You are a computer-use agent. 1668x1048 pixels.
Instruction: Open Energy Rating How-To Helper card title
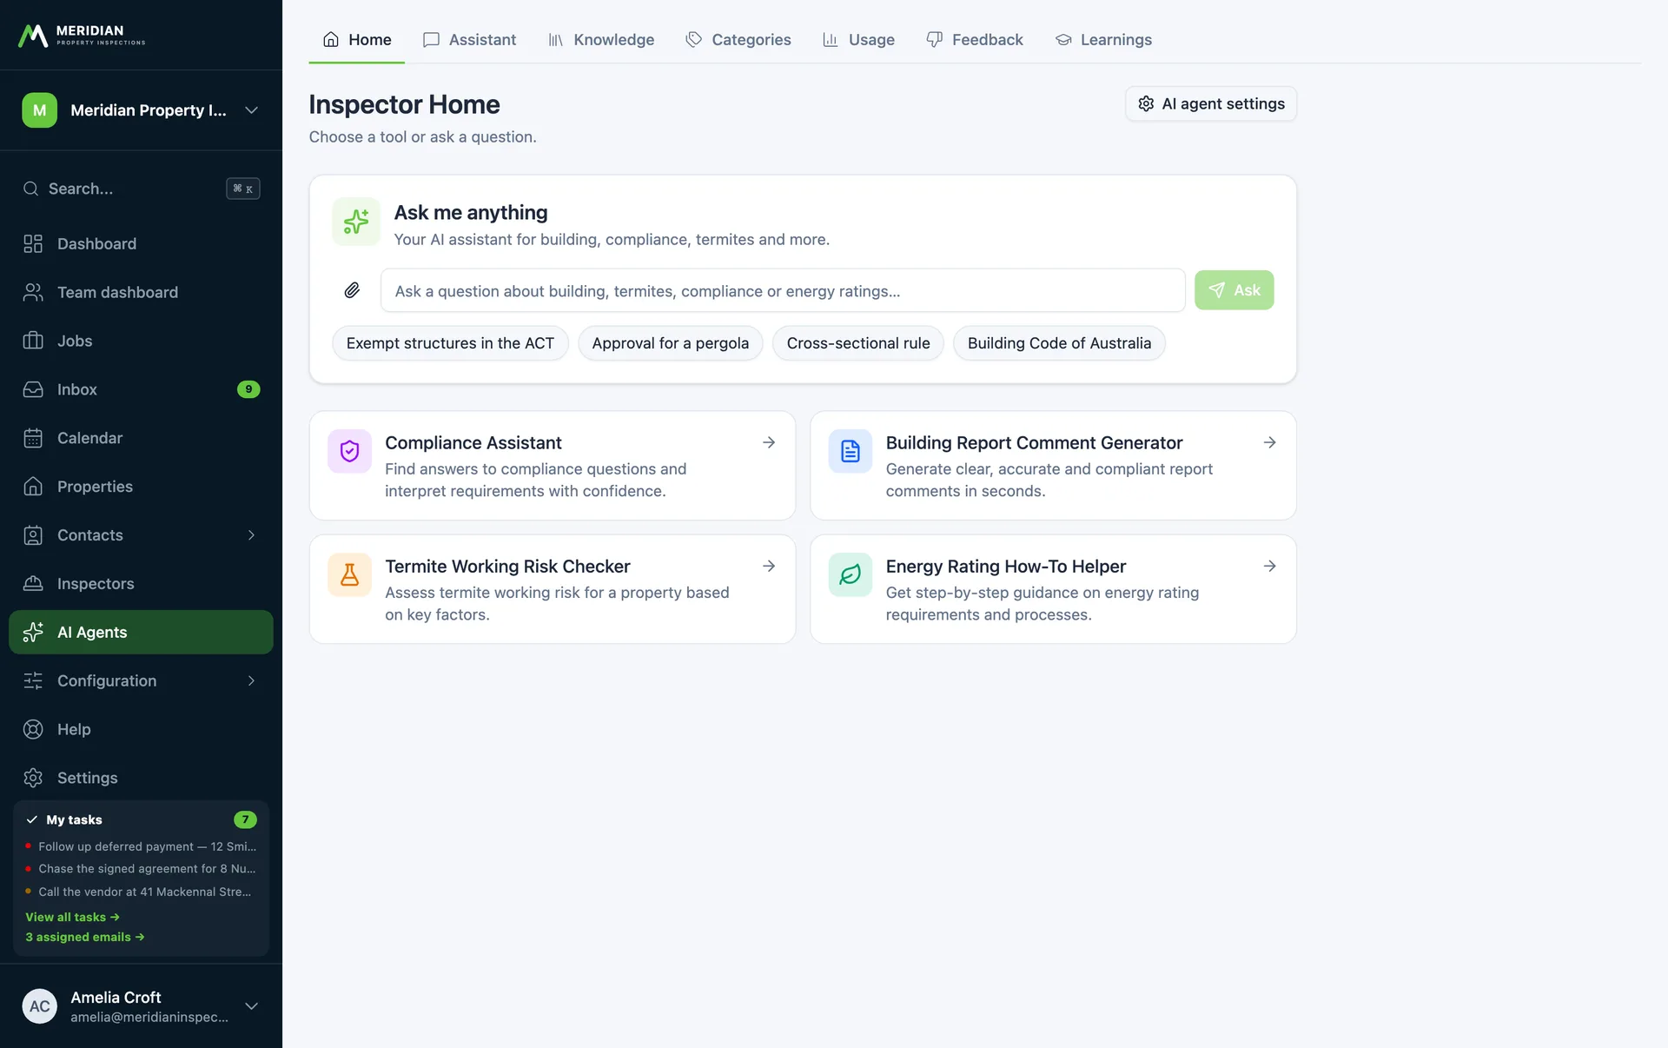click(x=1006, y=567)
